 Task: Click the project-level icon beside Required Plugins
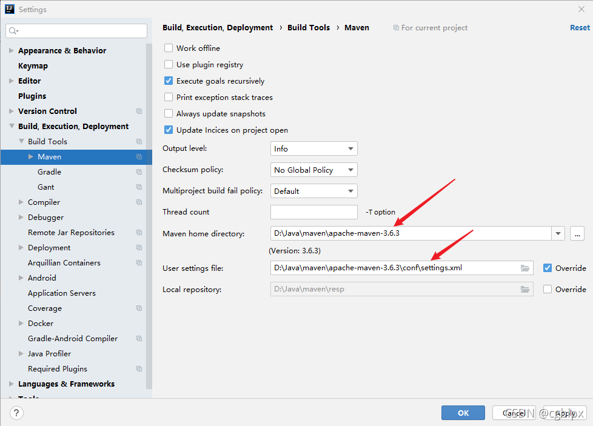139,368
